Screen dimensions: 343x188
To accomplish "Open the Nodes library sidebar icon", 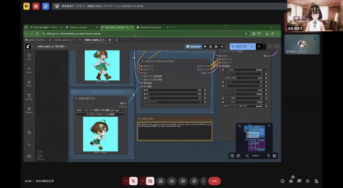I will click(x=29, y=70).
